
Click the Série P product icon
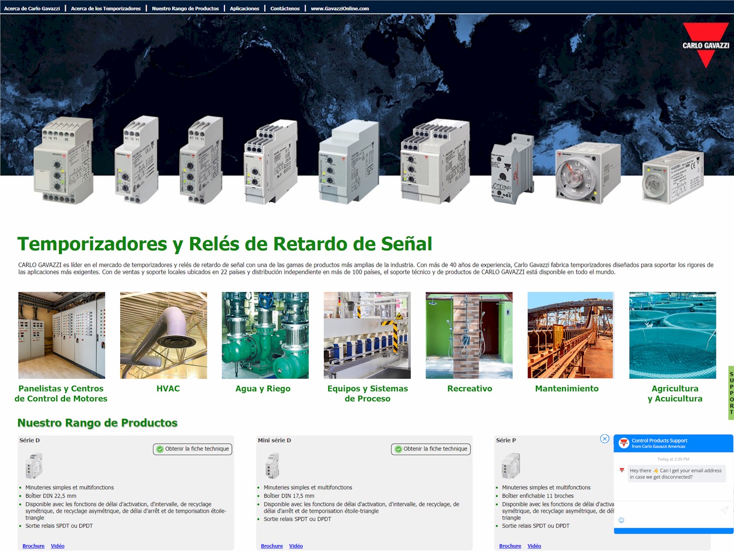click(x=511, y=466)
